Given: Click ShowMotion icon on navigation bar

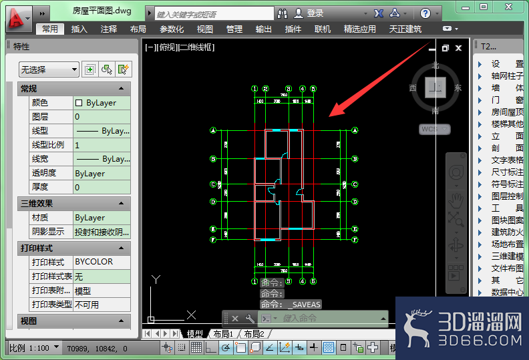Looking at the screenshot, I should 456,273.
